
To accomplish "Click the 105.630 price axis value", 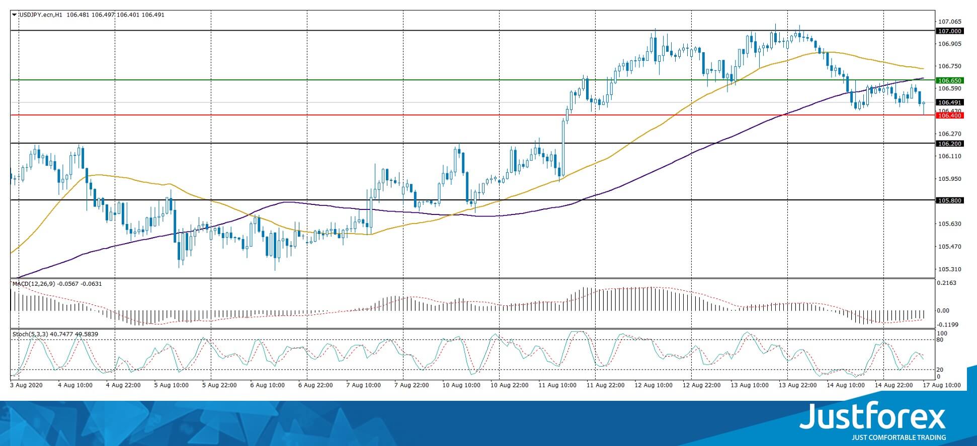I will click(950, 224).
